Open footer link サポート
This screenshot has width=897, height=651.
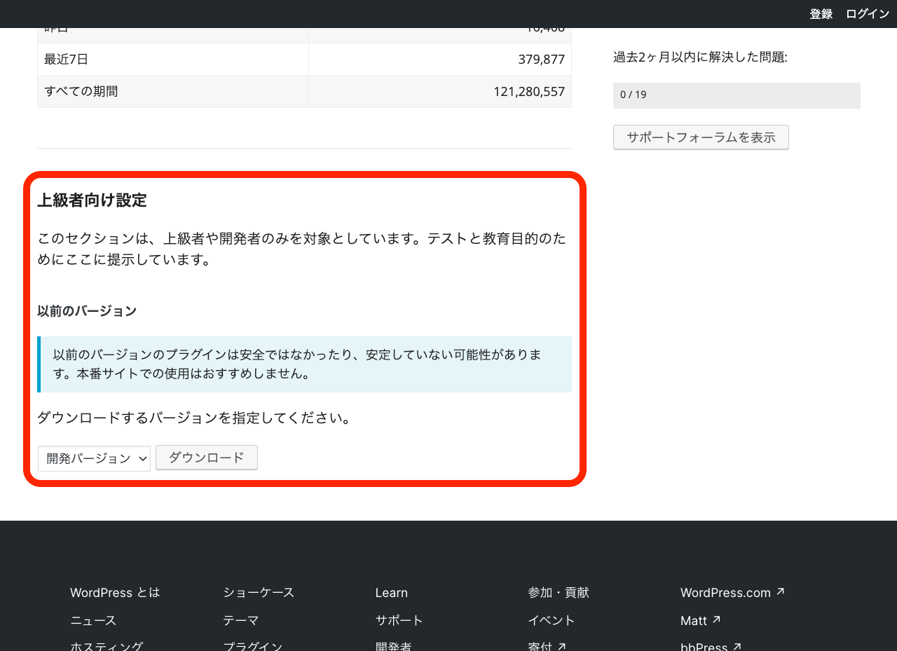click(399, 621)
